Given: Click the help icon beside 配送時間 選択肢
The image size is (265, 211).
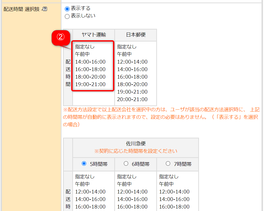Looking at the screenshot, I should coord(45,9).
